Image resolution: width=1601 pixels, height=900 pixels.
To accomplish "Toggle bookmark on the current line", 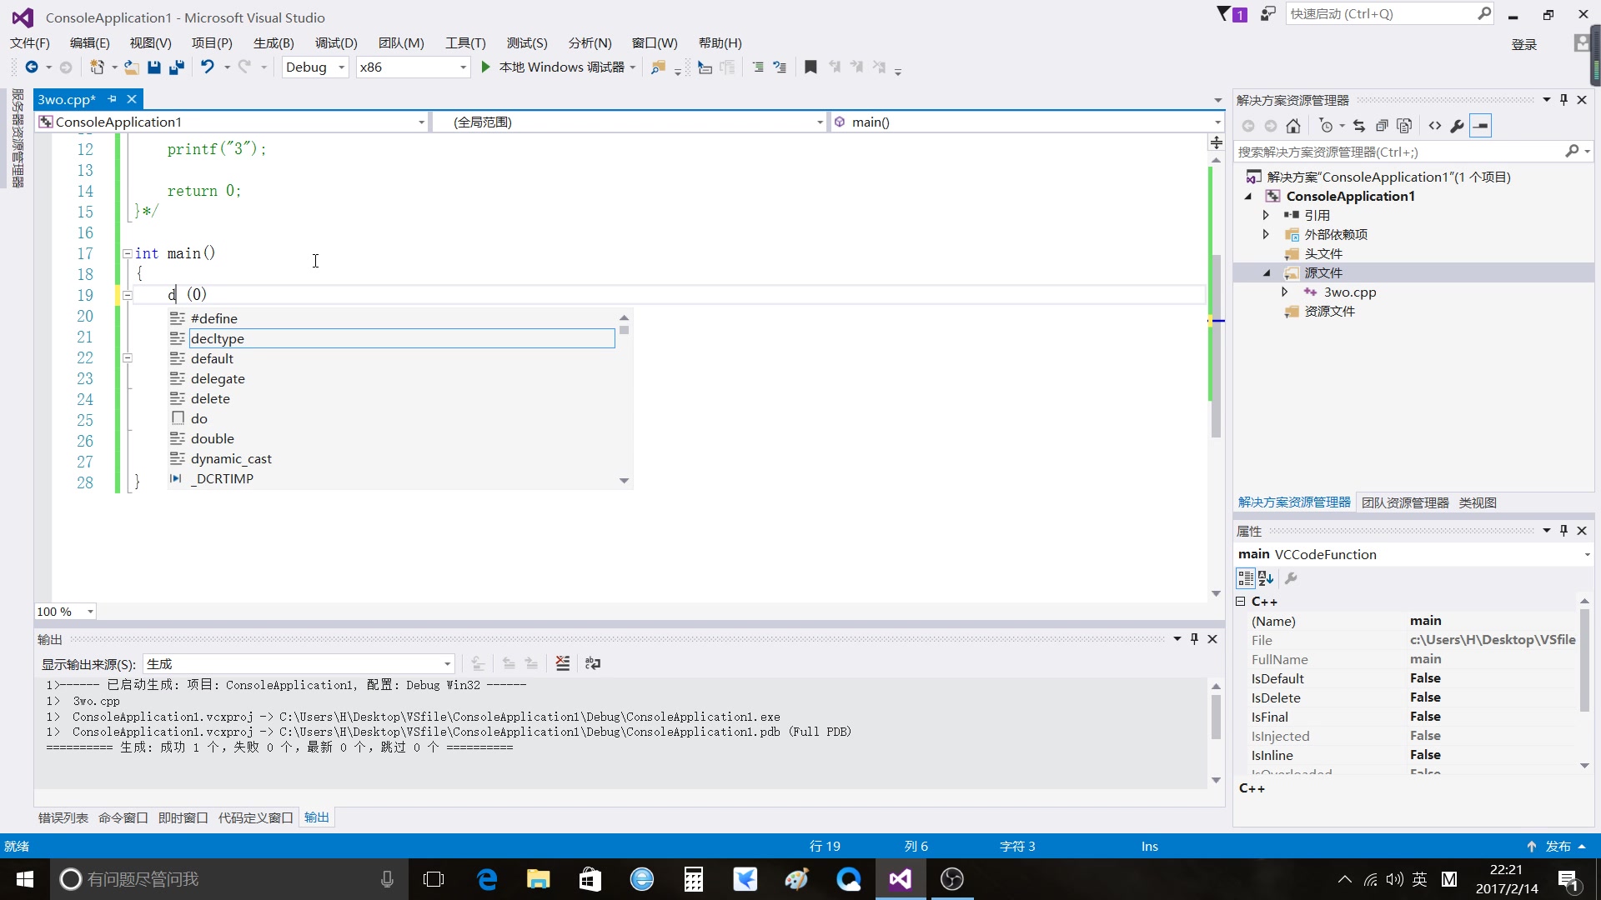I will (810, 67).
